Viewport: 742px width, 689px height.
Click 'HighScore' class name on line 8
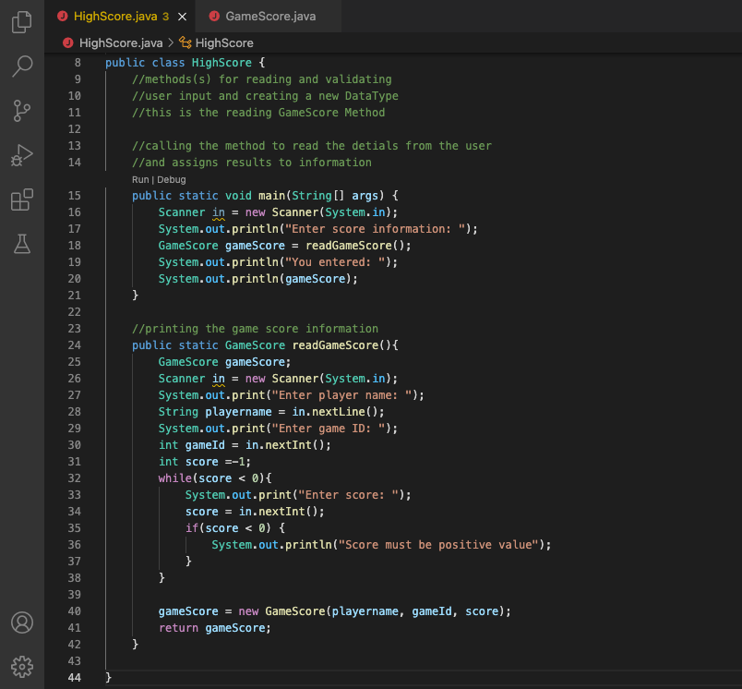[x=221, y=63]
